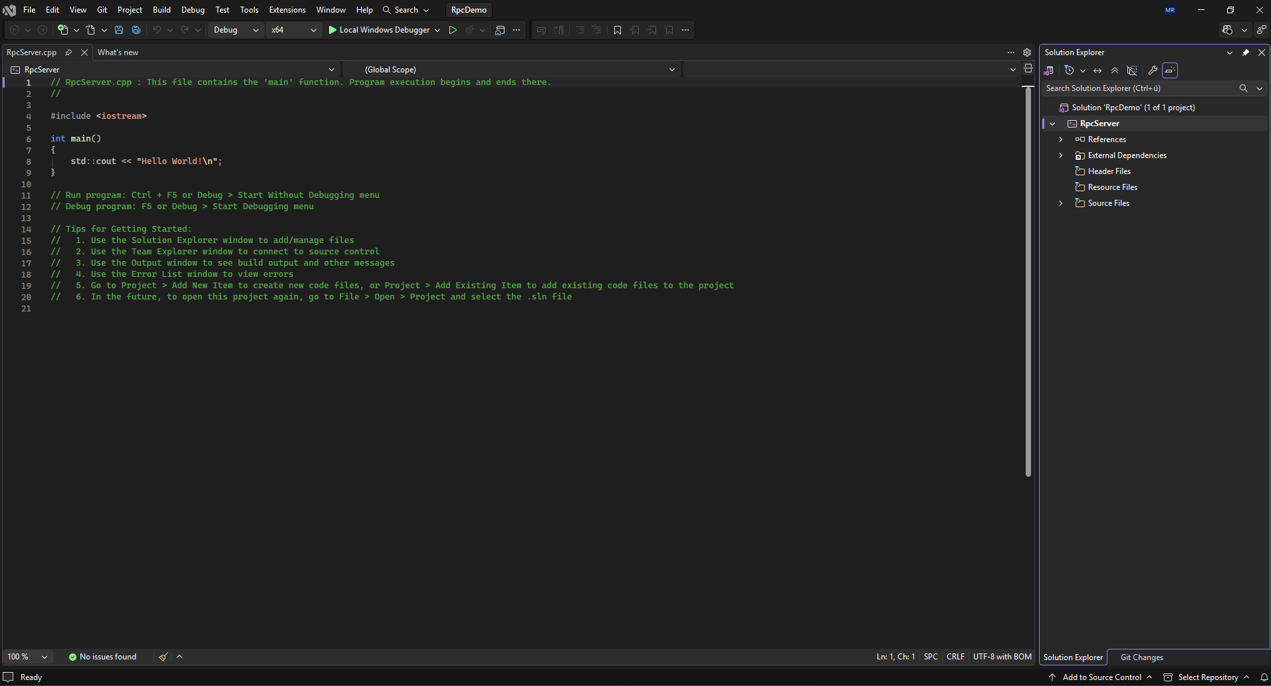Close the RpcServer.cpp tab
Screen dimensions: 1271x686
coord(84,52)
